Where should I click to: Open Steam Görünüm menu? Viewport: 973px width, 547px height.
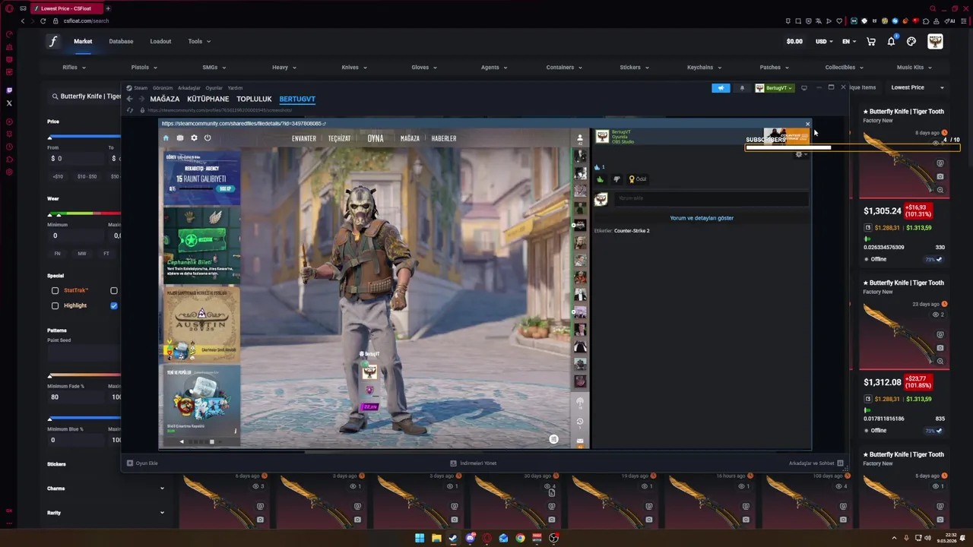click(163, 88)
